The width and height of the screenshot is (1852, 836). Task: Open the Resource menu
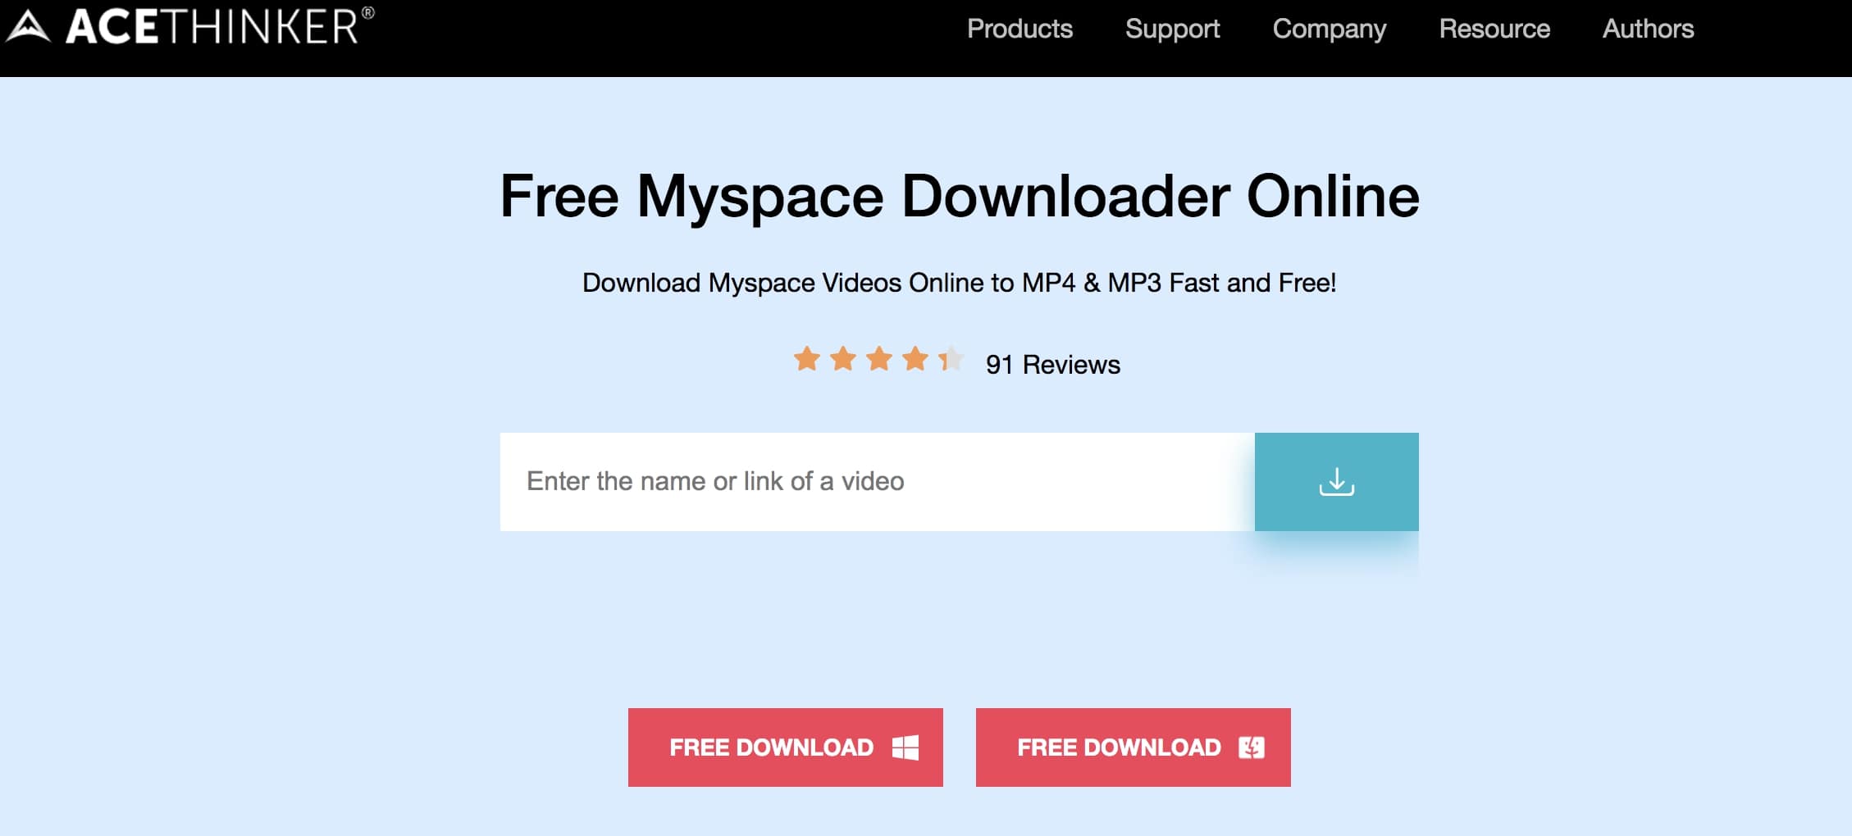click(x=1494, y=29)
